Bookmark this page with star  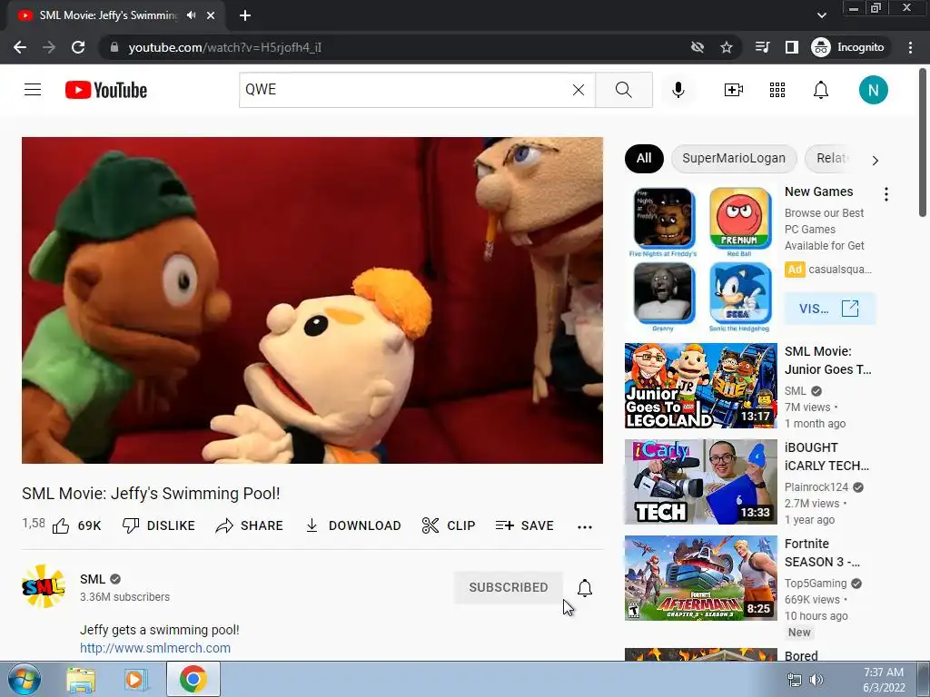(726, 47)
